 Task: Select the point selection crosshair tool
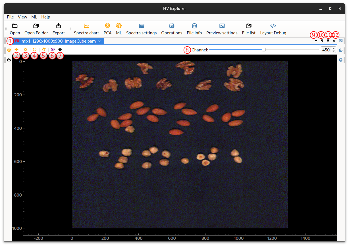[x=16, y=49]
